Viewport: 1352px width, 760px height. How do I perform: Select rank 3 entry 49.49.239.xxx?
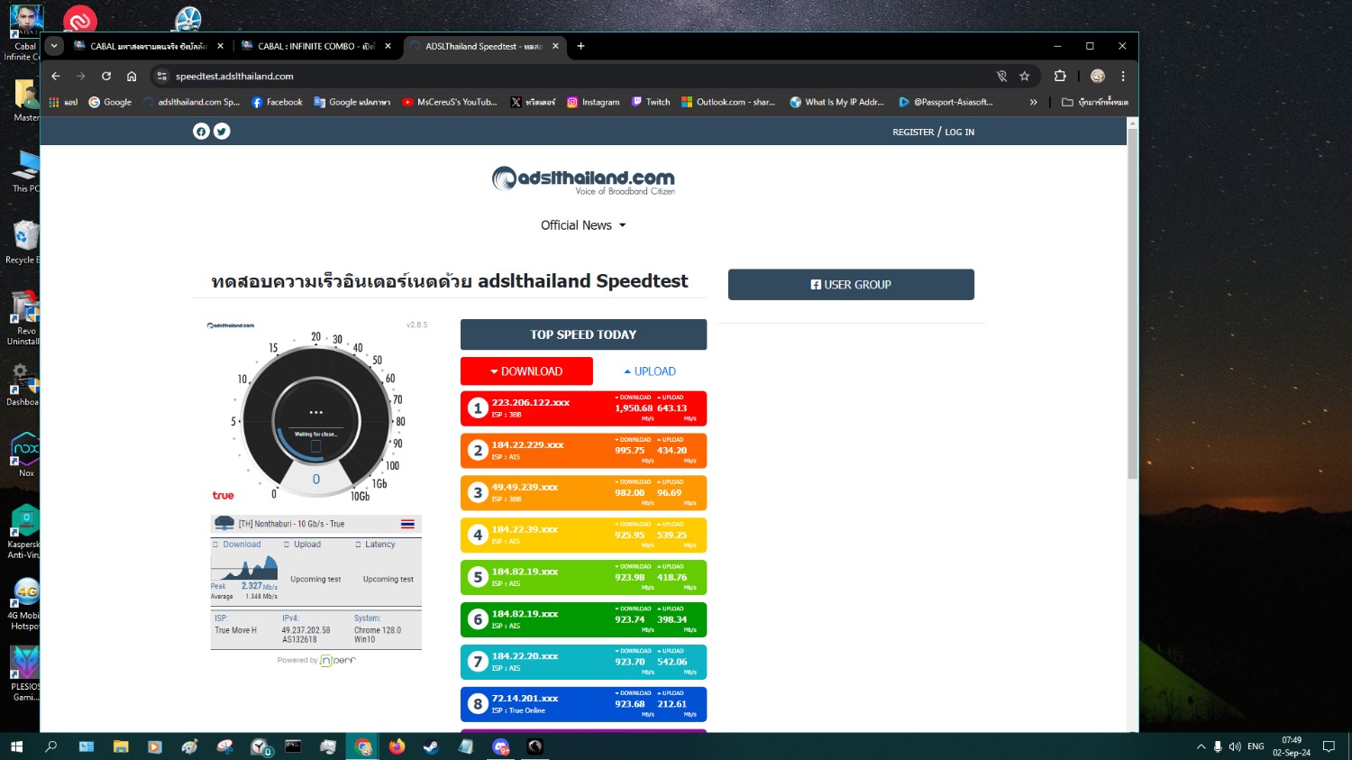583,493
